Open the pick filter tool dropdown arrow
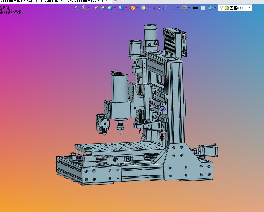The image size is (264, 212). 89,8
